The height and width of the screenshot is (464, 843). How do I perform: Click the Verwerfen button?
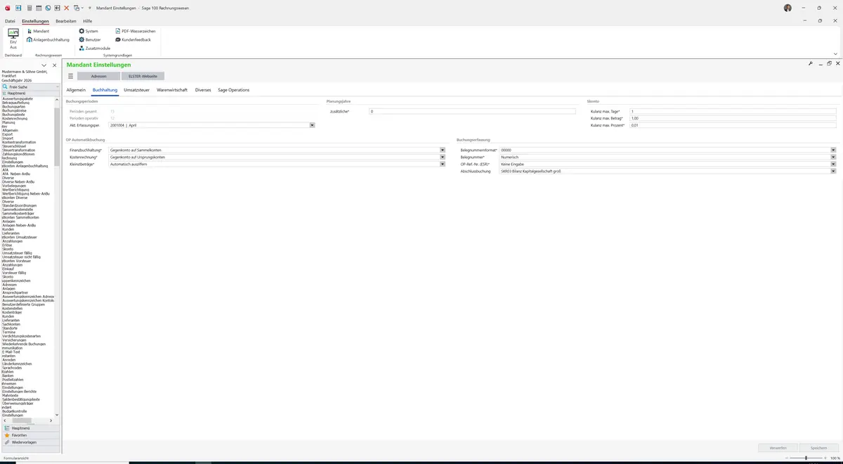[778, 447]
